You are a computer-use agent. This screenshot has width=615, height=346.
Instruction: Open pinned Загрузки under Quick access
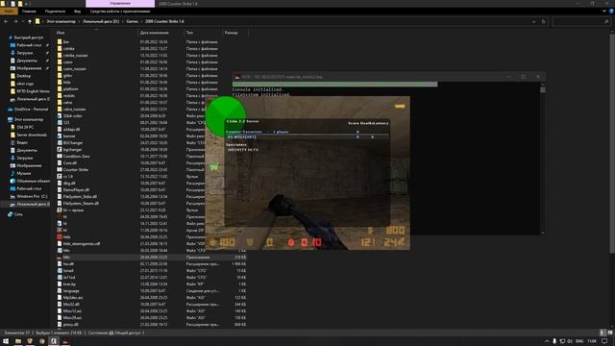(x=24, y=53)
